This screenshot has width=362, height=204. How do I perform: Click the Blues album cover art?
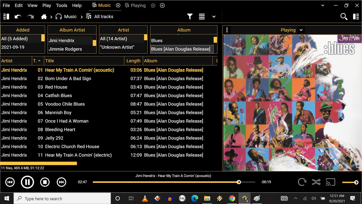[292, 103]
